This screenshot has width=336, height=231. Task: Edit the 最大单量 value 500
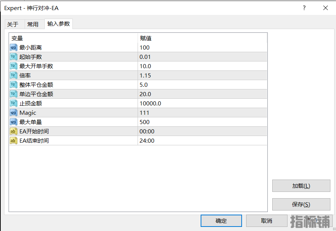click(202, 122)
